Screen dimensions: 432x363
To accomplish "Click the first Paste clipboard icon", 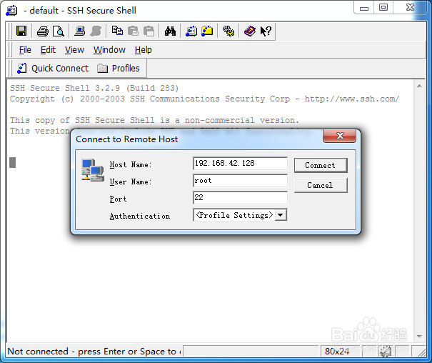I will click(x=133, y=31).
